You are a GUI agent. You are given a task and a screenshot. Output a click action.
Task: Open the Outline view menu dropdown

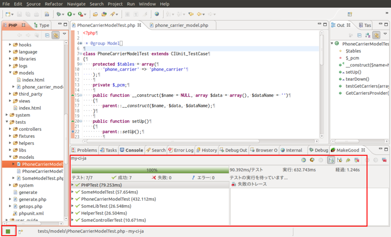pos(385,34)
